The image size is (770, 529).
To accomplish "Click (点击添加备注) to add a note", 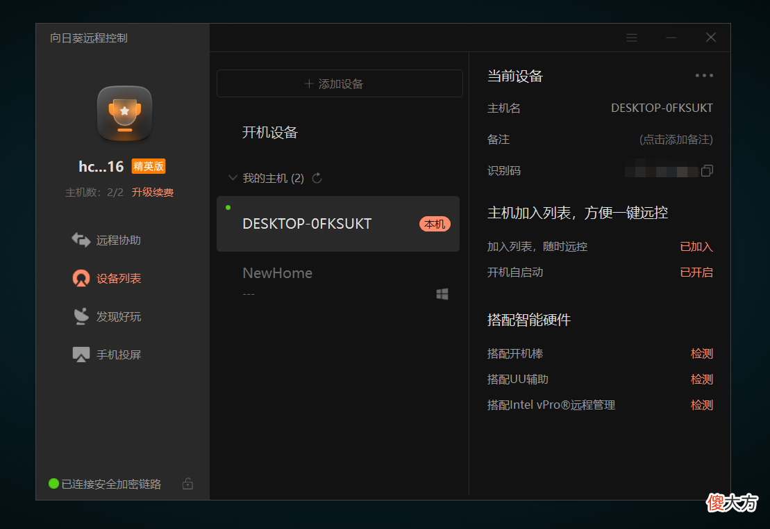I will click(676, 140).
